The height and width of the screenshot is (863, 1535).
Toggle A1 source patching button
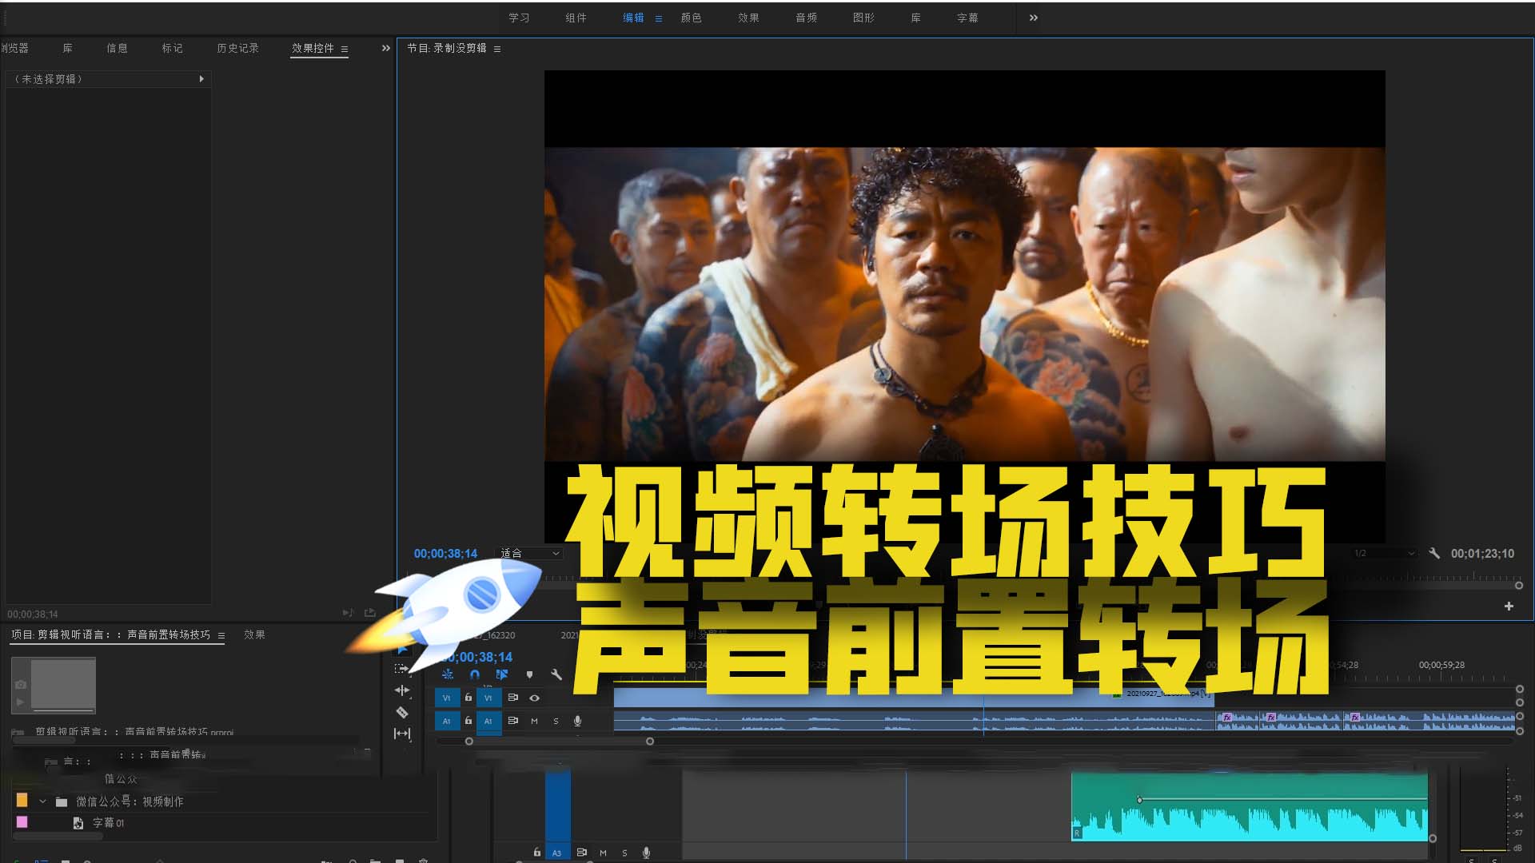[x=447, y=721]
